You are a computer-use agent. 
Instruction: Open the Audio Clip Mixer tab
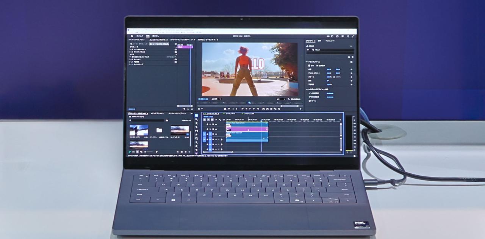pyautogui.click(x=182, y=39)
